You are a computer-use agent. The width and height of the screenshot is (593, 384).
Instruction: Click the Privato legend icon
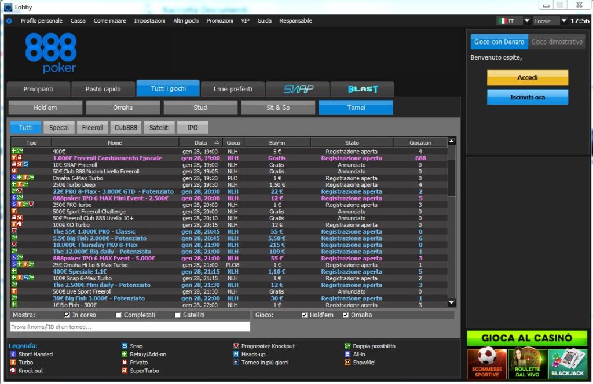125,363
